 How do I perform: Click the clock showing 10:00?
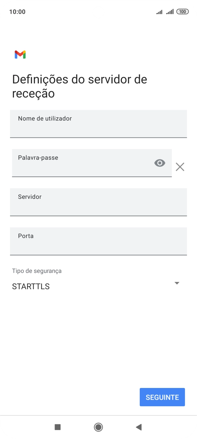tap(16, 11)
